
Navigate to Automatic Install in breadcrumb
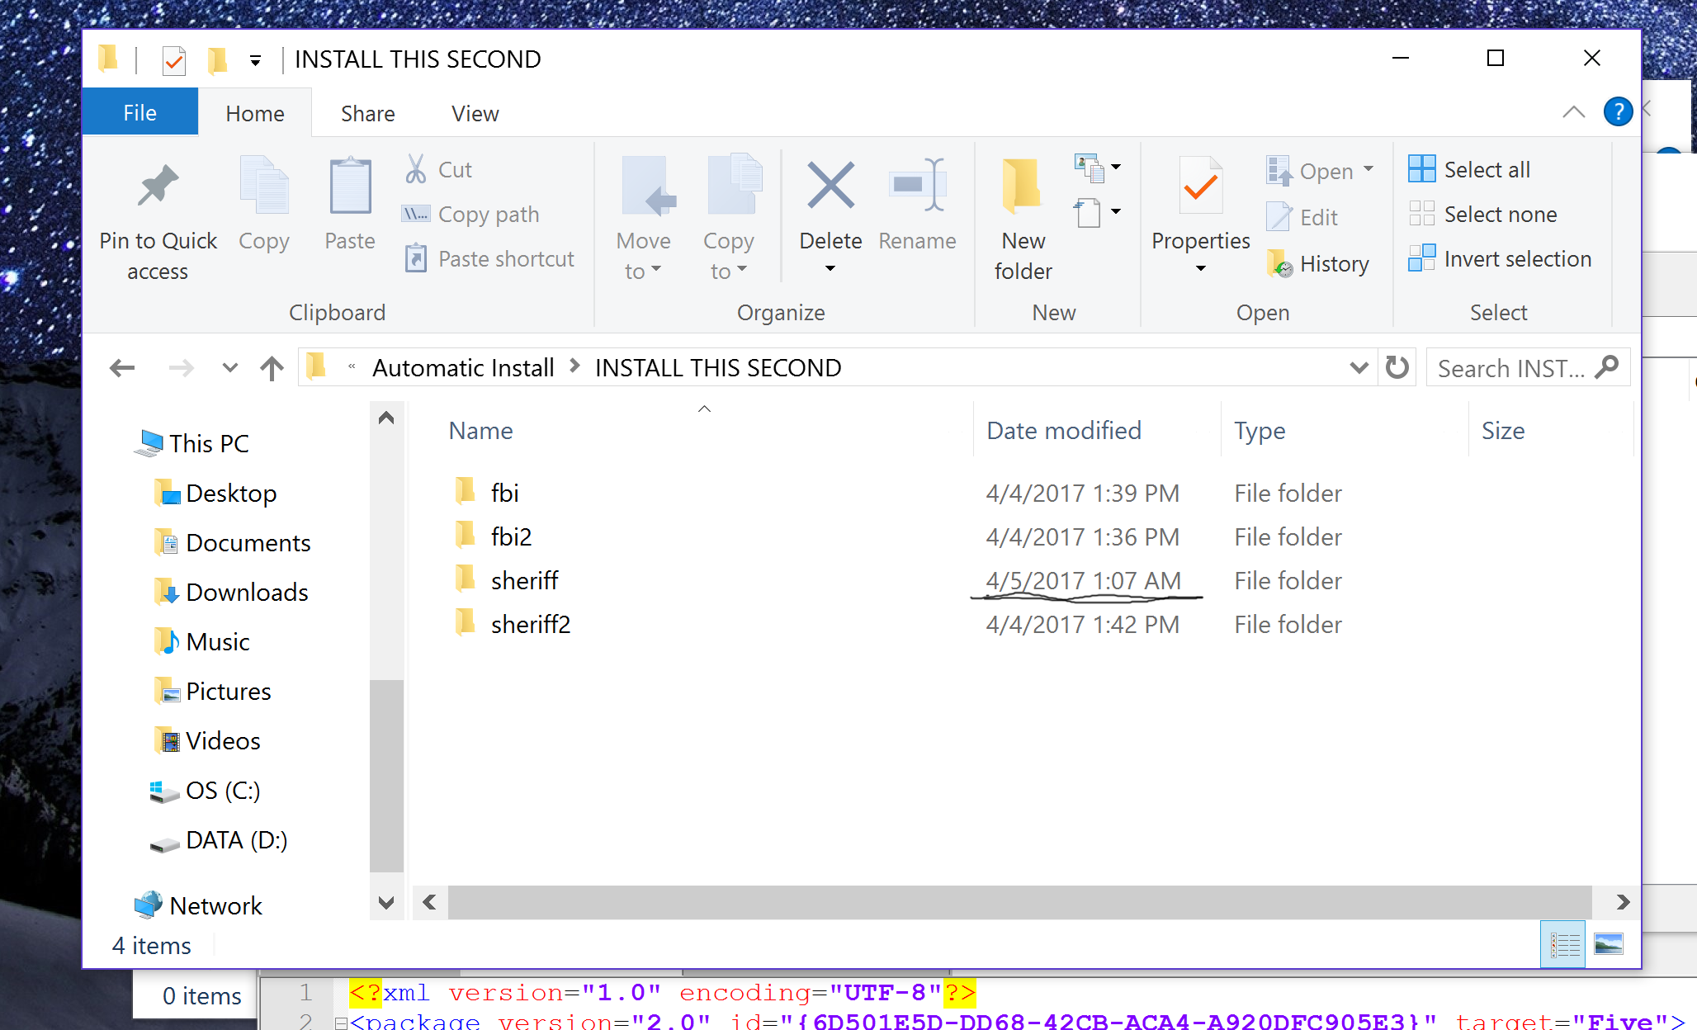click(x=462, y=367)
